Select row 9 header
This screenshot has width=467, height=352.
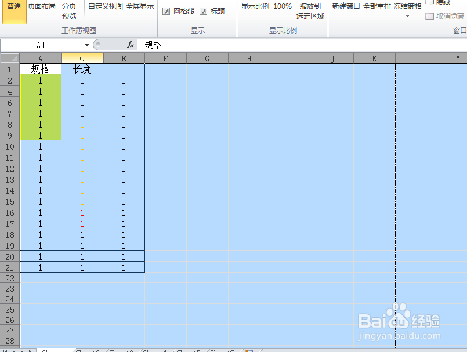tap(10, 136)
